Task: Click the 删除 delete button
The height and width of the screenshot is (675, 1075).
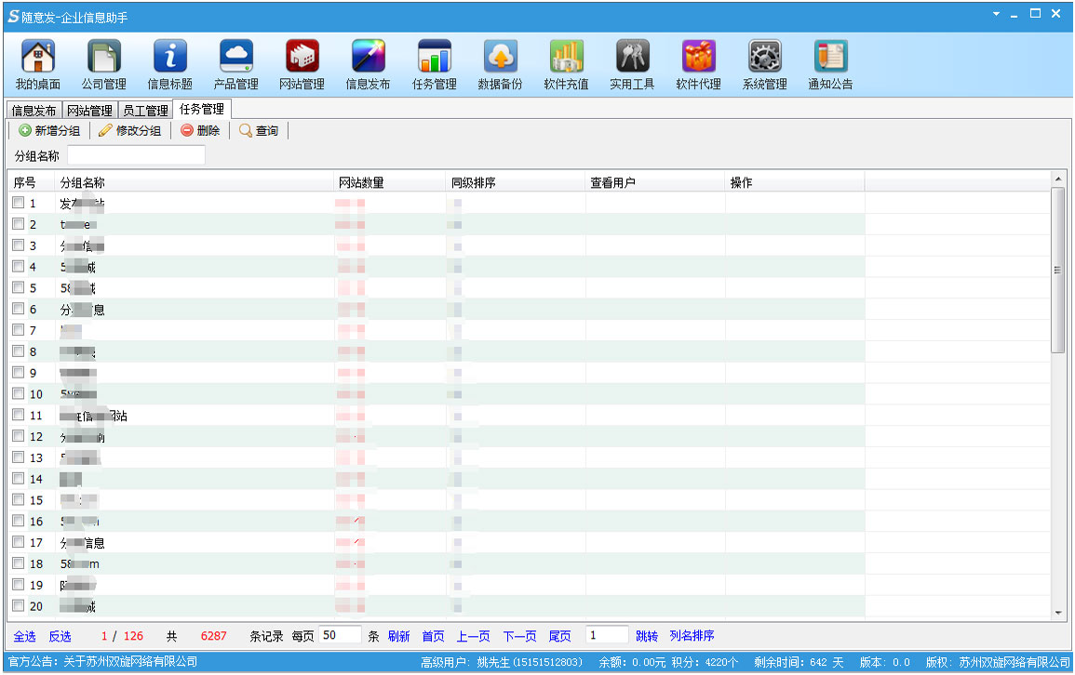Action: point(201,131)
